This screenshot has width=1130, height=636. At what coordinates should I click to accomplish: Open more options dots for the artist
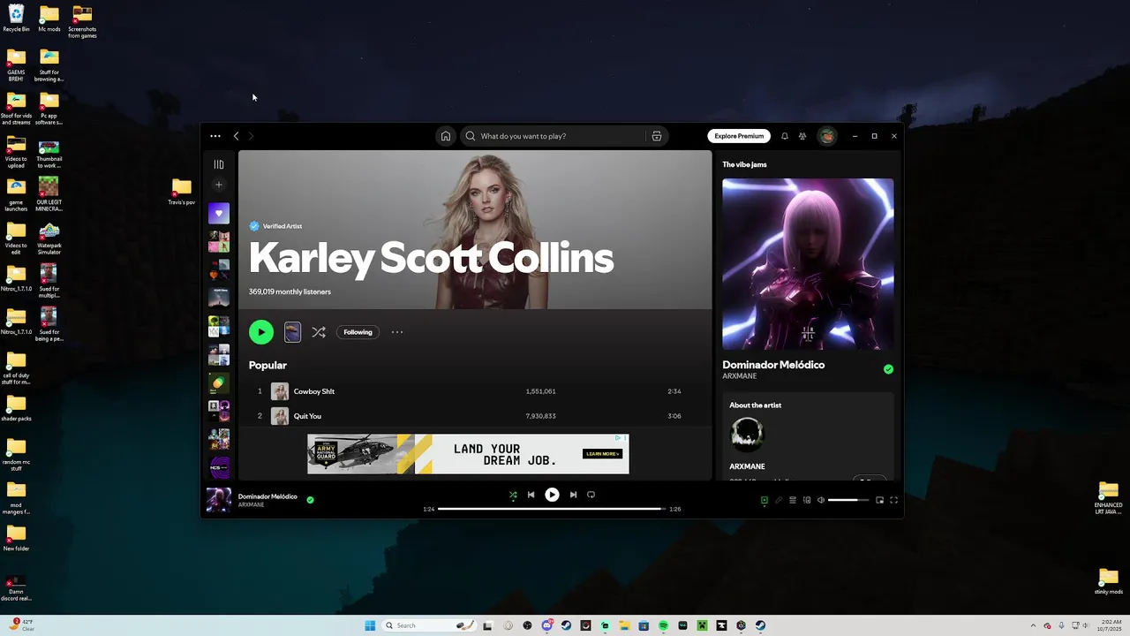tap(397, 332)
